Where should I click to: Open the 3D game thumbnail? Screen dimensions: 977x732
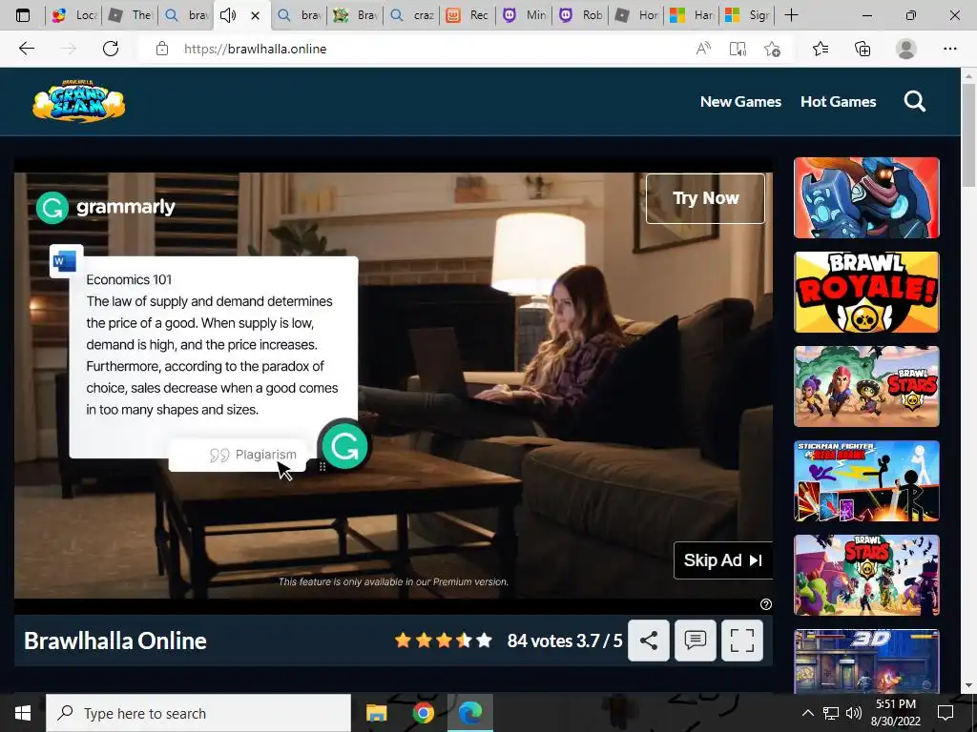point(866,661)
